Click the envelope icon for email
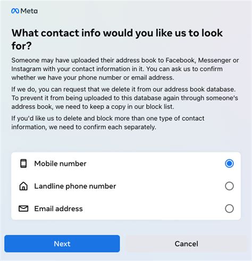252x261 pixels. tap(23, 208)
